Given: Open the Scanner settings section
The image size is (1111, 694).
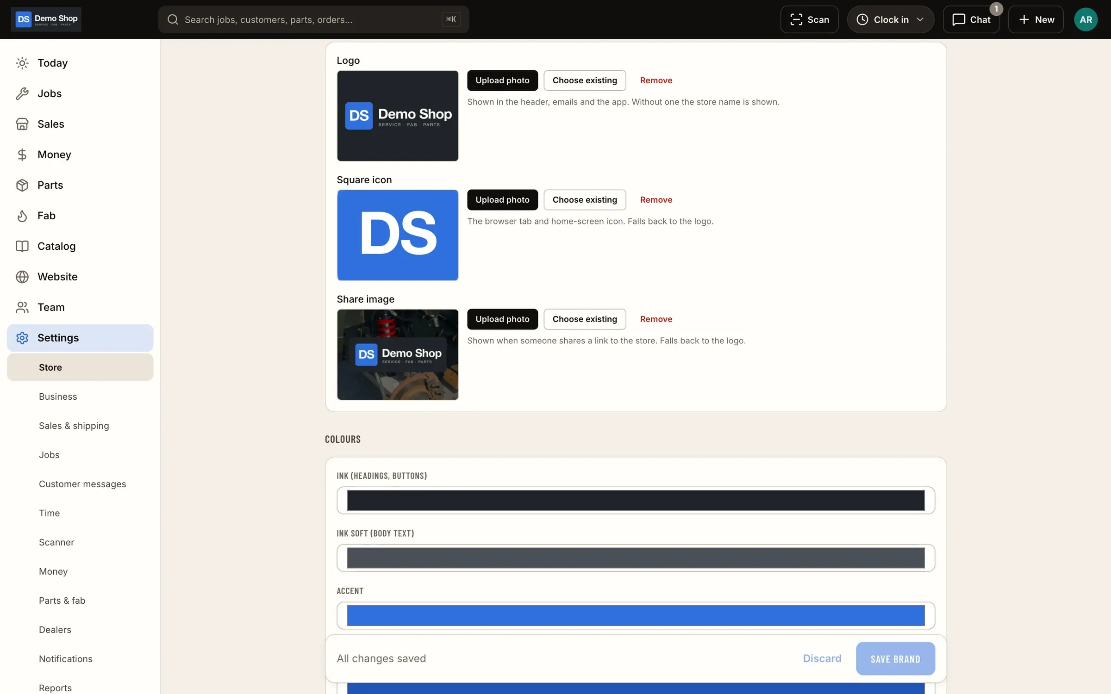Looking at the screenshot, I should [56, 542].
